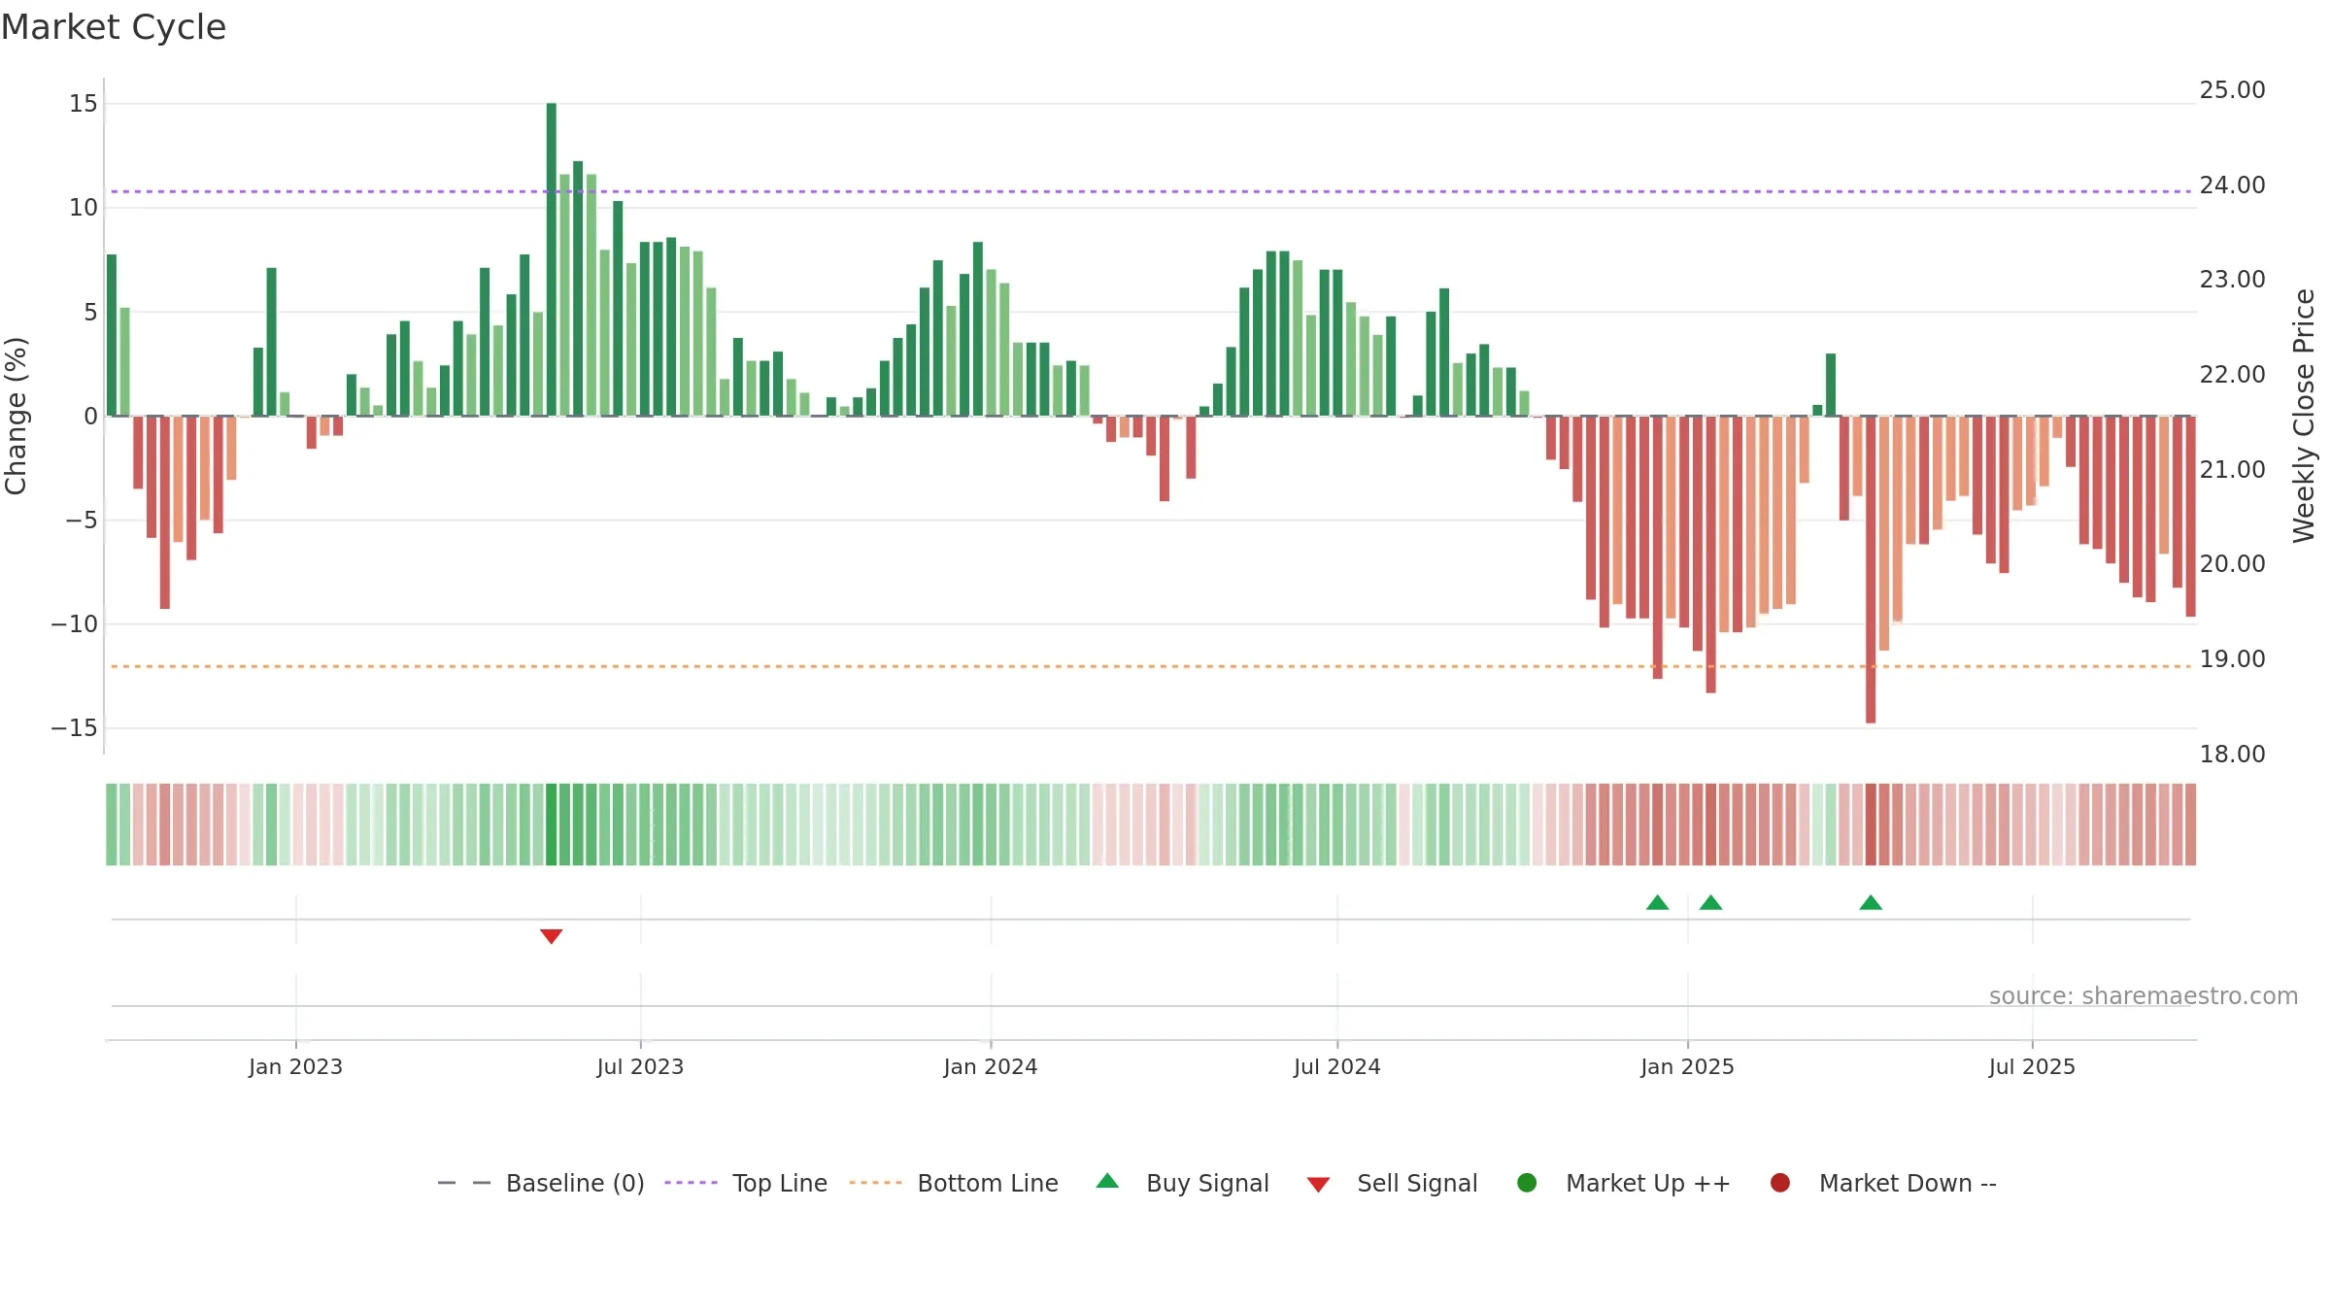Click the Weekly Close Price axis title
Viewport: 2331px width, 1311px height.
(x=2304, y=416)
